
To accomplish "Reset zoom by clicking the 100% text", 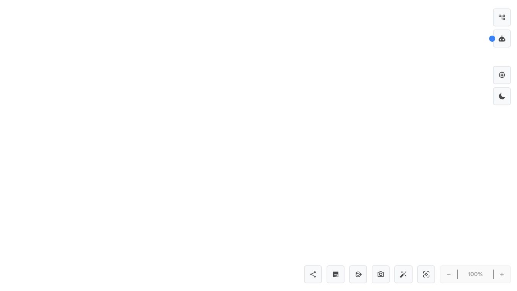I will click(475, 274).
